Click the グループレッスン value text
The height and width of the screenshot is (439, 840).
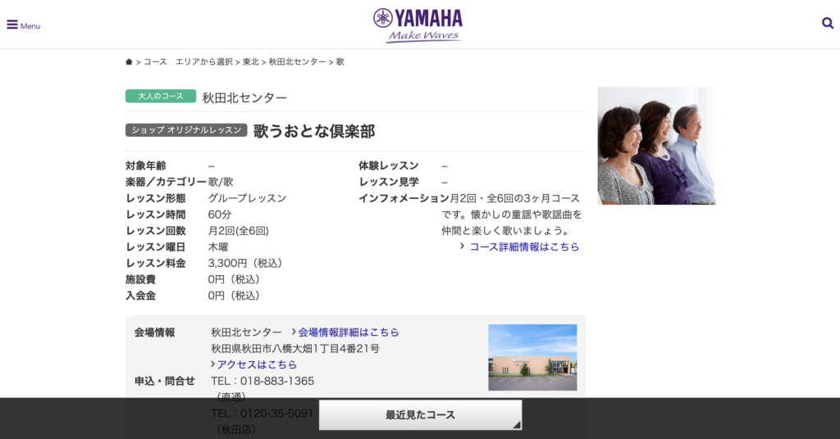tap(247, 198)
